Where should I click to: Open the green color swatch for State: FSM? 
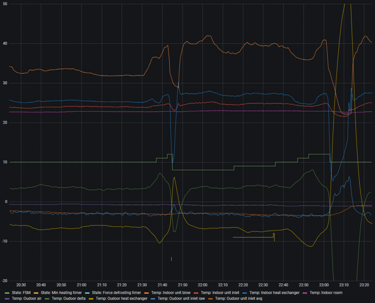coord(7,293)
